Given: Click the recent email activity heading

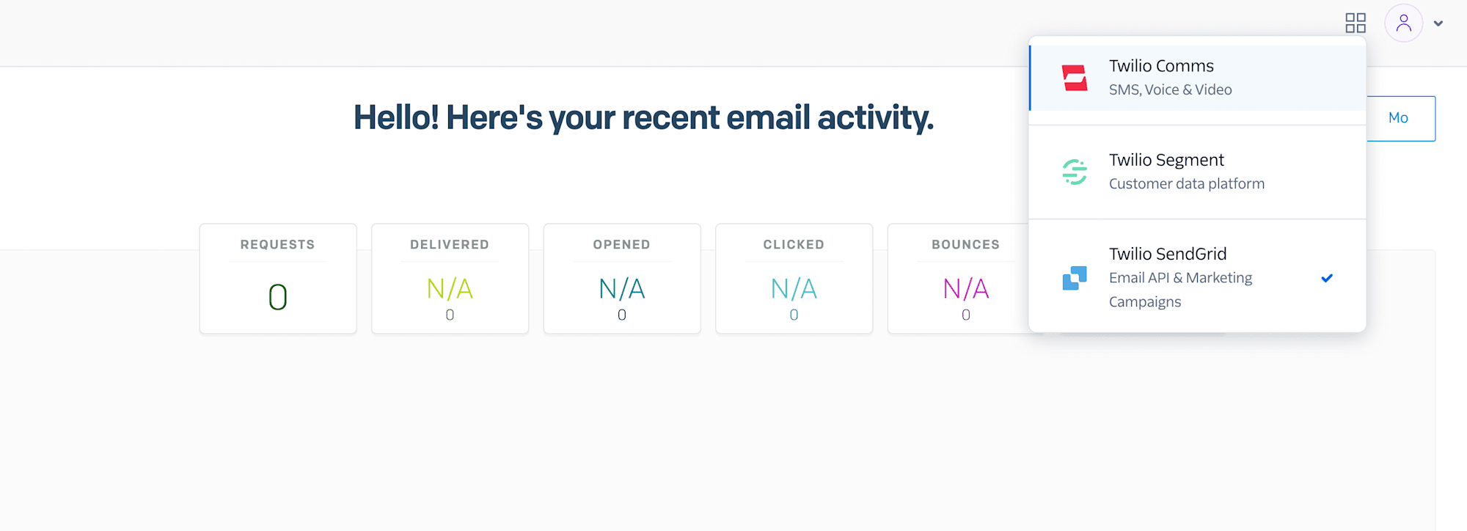Looking at the screenshot, I should coord(643,117).
